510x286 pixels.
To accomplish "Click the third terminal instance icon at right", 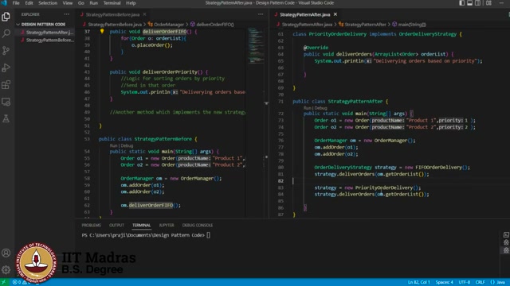I will click(x=506, y=250).
